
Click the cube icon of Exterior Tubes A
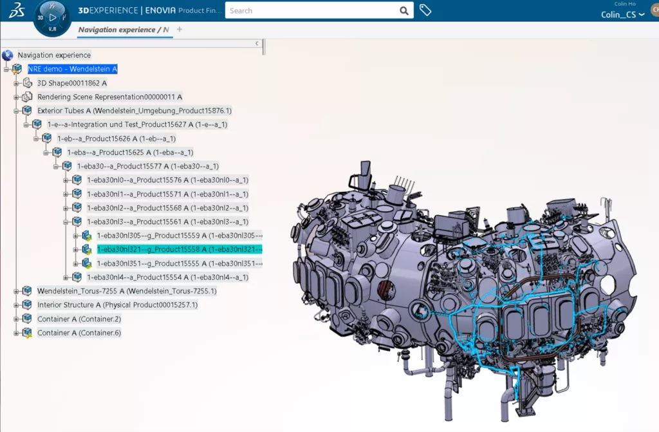27,110
